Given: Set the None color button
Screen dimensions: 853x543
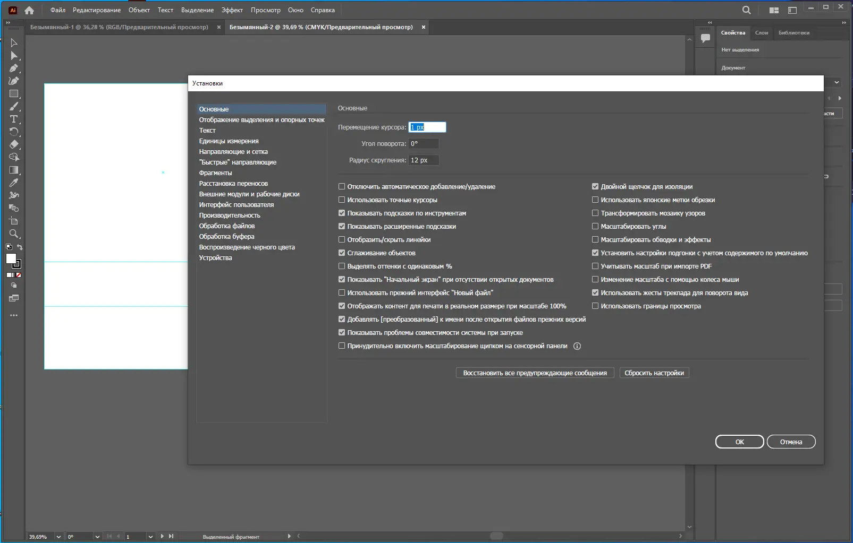Looking at the screenshot, I should coord(19,275).
